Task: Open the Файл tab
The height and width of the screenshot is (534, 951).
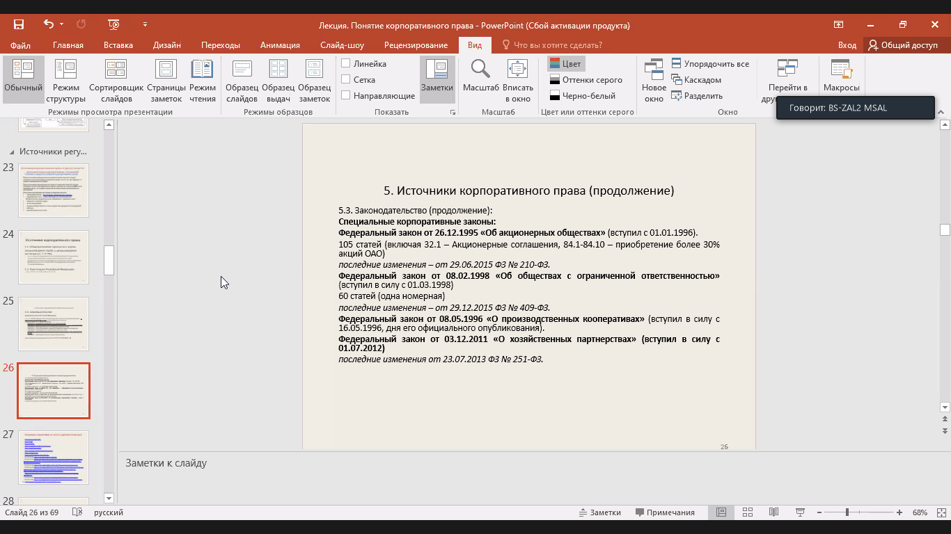Action: [x=20, y=45]
